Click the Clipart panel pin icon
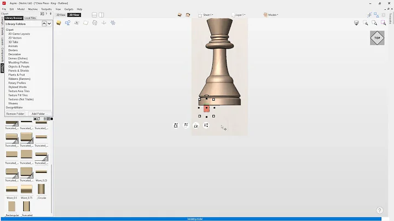The height and width of the screenshot is (221, 394). (50, 14)
